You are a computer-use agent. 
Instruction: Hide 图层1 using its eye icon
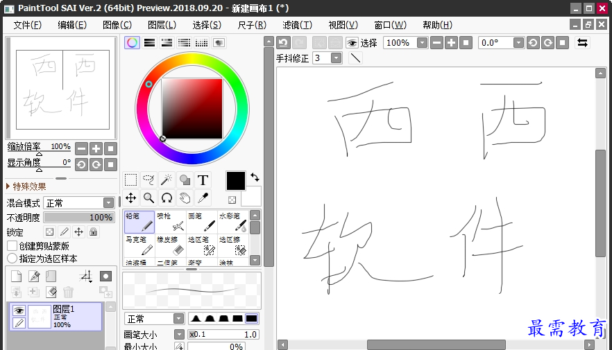tap(19, 310)
